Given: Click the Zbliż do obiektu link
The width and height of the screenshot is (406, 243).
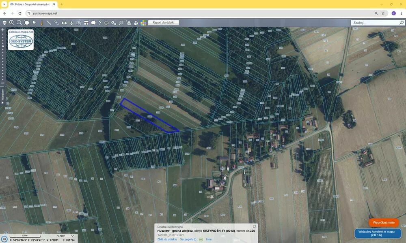Looking at the screenshot, I should point(167,239).
